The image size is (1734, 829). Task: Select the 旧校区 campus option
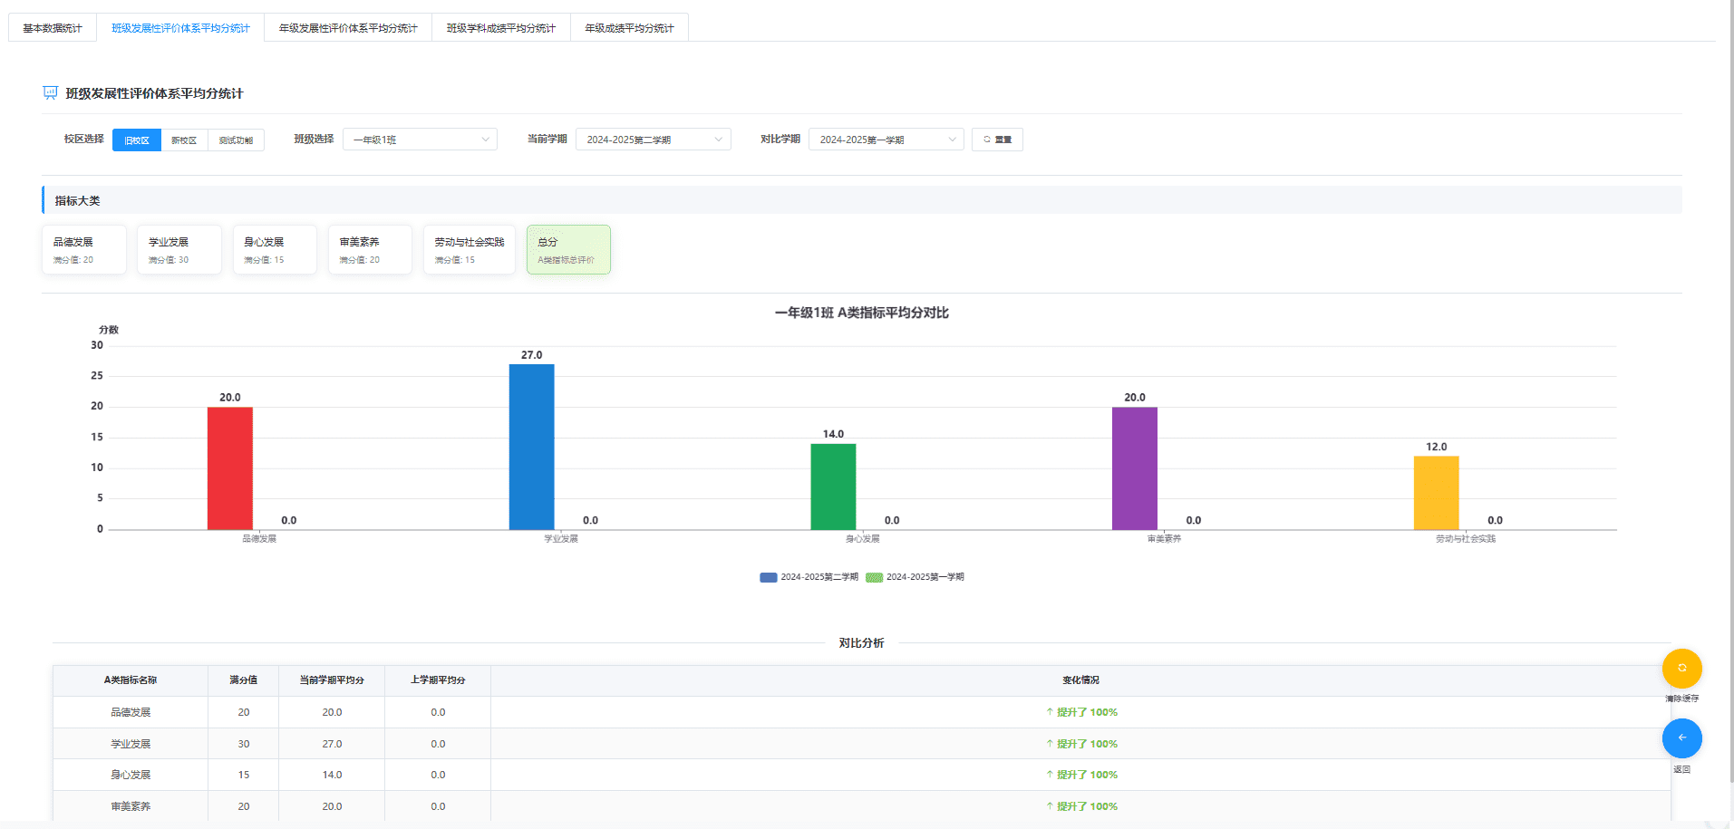pos(137,140)
